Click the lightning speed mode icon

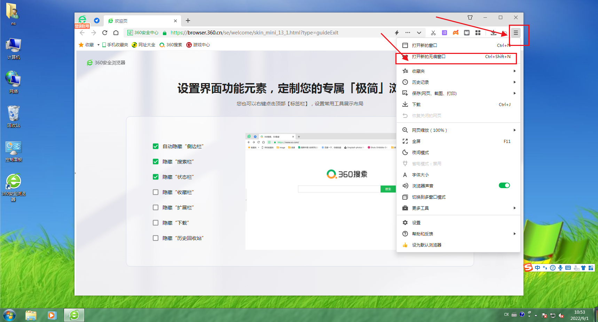pyautogui.click(x=397, y=33)
